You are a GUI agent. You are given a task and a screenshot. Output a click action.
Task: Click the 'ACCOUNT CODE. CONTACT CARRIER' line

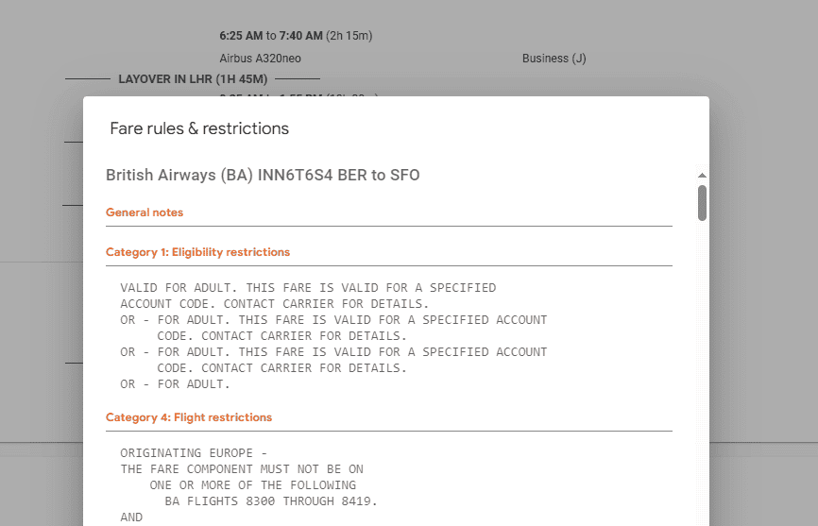[x=274, y=304]
